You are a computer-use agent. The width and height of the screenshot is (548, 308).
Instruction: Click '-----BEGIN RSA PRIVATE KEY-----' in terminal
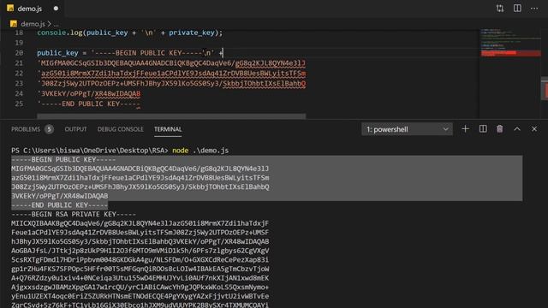pos(74,214)
